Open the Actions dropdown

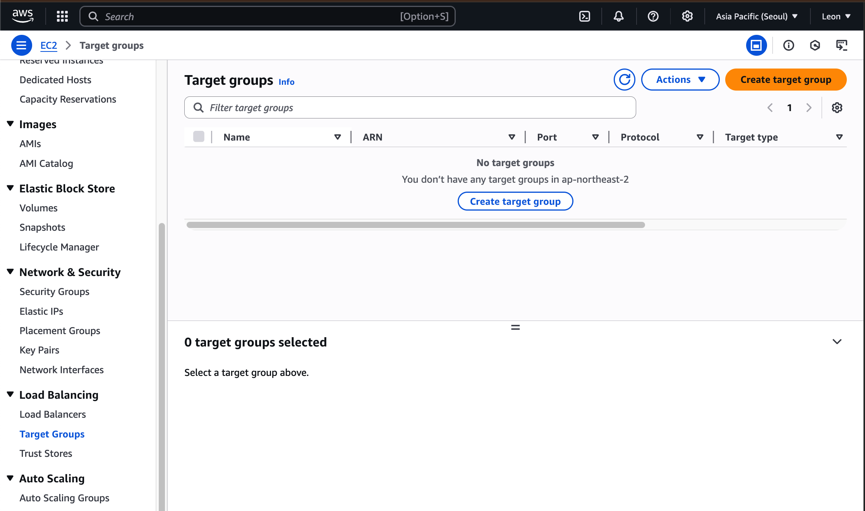(680, 80)
